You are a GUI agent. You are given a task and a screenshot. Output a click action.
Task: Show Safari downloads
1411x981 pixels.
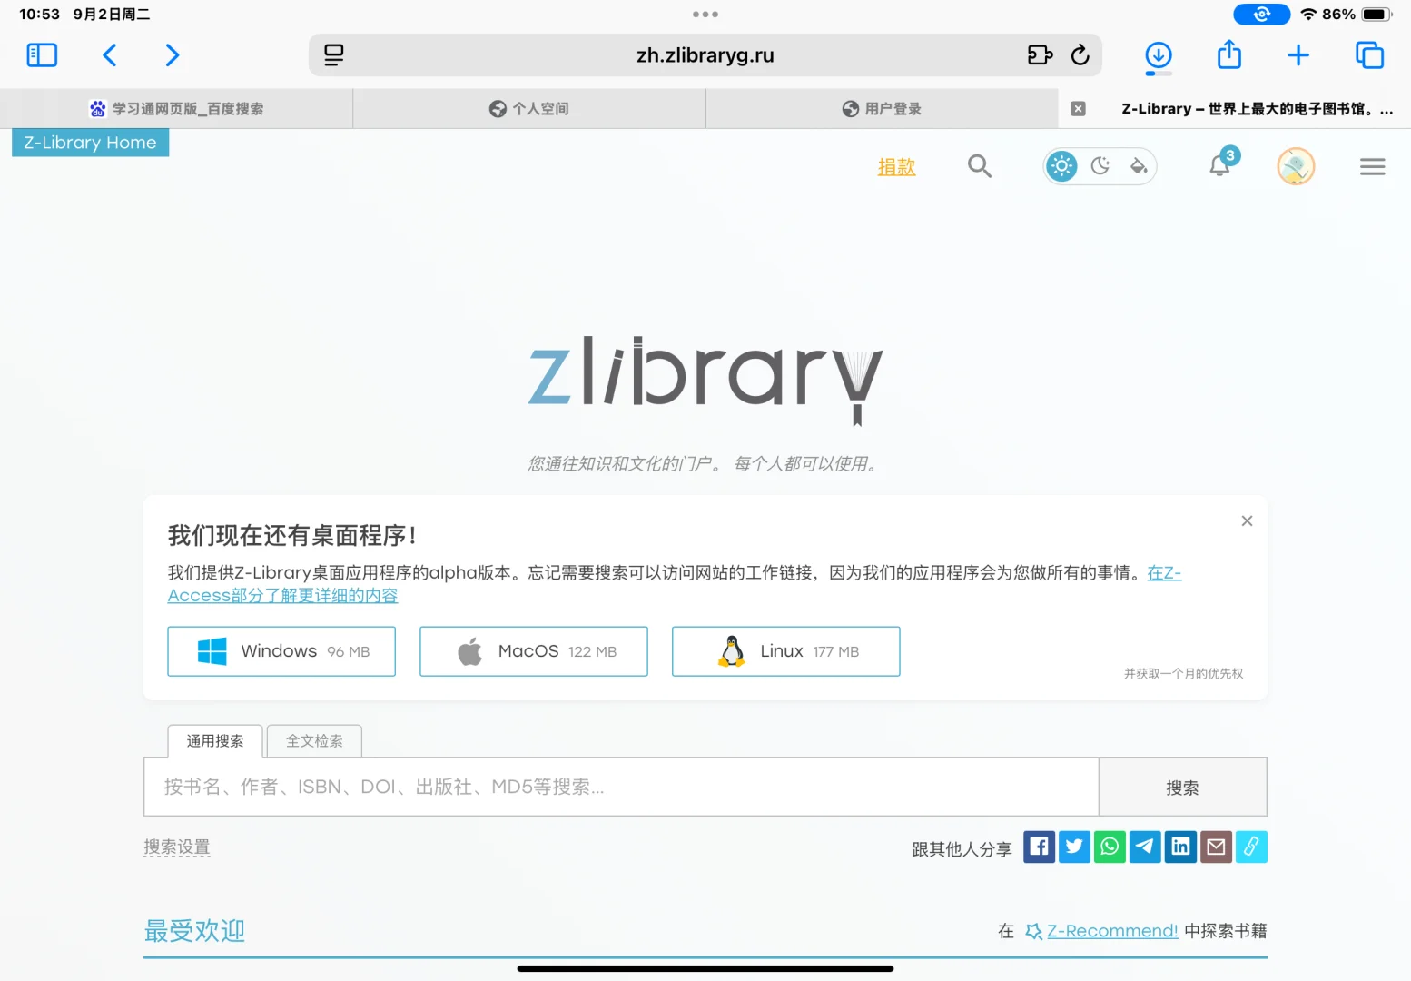(x=1159, y=56)
